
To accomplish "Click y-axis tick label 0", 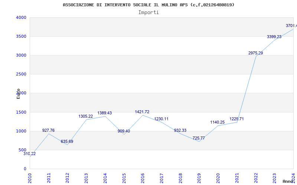I will tap(25, 169).
